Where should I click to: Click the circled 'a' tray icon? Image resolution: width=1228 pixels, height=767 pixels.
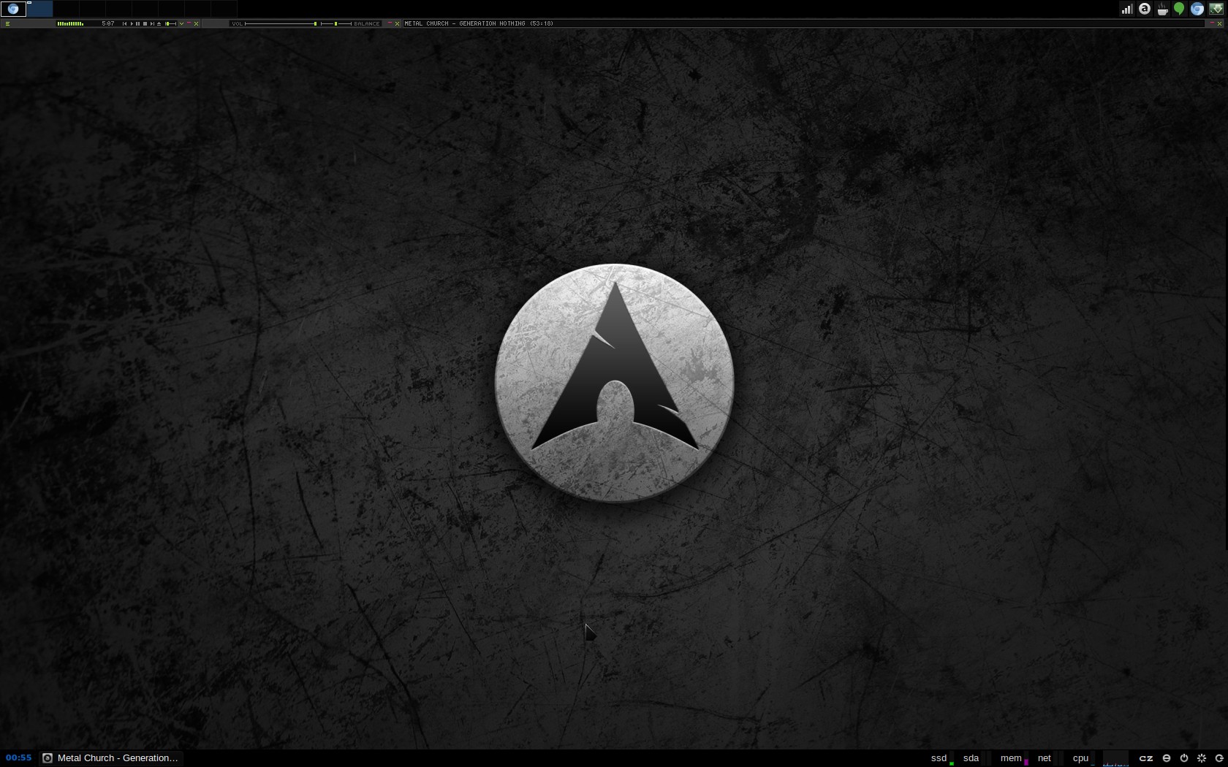tap(1145, 9)
